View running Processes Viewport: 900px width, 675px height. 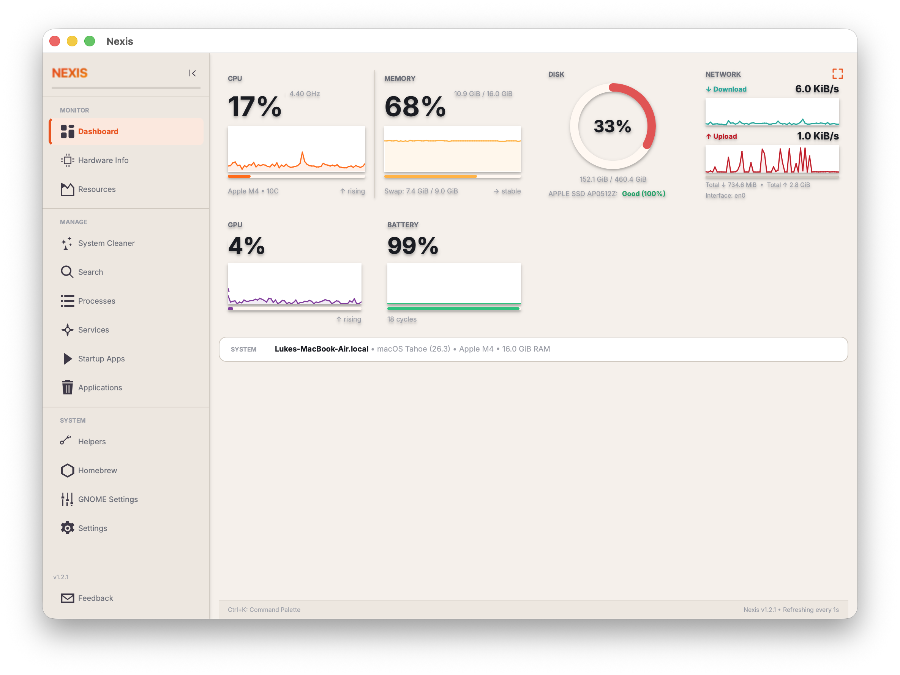point(96,301)
